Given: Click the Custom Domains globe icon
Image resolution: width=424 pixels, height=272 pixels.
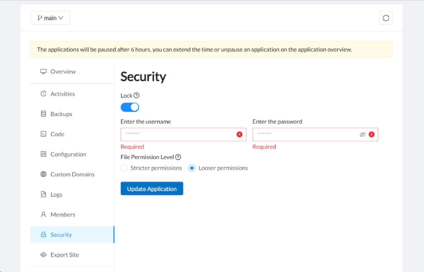Looking at the screenshot, I should tap(43, 174).
